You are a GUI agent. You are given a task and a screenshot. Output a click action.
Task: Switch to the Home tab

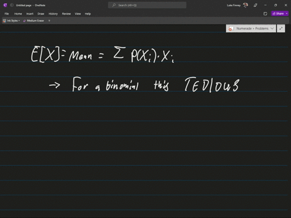click(x=18, y=14)
